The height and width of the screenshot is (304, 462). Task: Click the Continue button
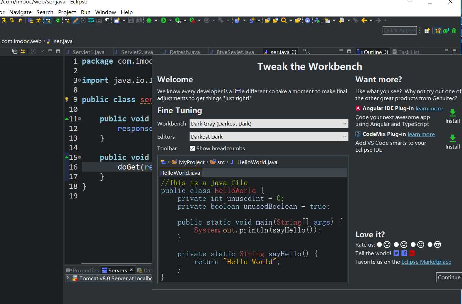449,277
